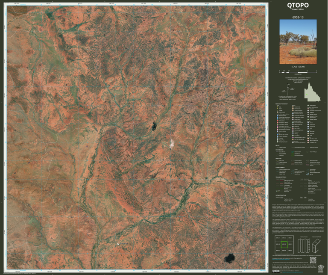
Task: Click the Queensland locator map inset
Action: (x=312, y=92)
